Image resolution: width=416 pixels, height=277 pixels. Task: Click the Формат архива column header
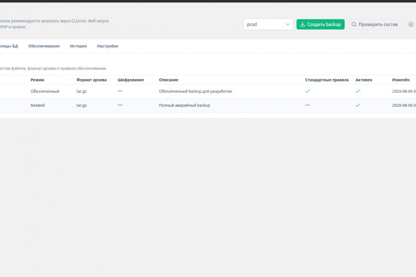coord(91,80)
